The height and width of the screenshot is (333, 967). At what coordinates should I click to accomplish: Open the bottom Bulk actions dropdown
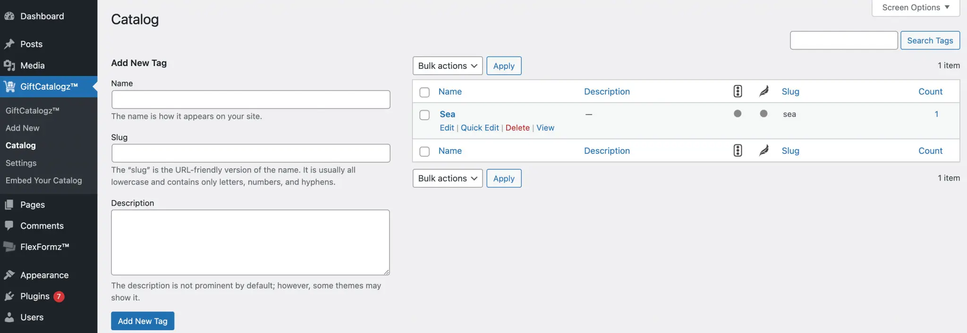447,178
